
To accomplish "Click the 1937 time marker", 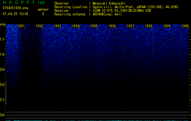I will pos(130,26).
